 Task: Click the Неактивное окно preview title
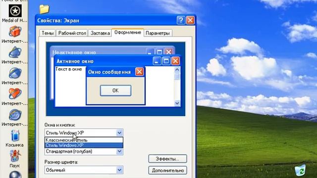point(74,52)
